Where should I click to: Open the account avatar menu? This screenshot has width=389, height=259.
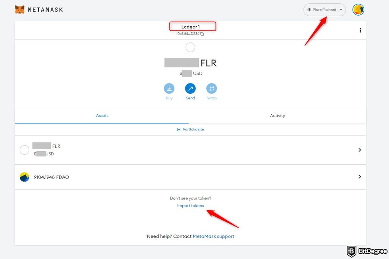pyautogui.click(x=358, y=9)
